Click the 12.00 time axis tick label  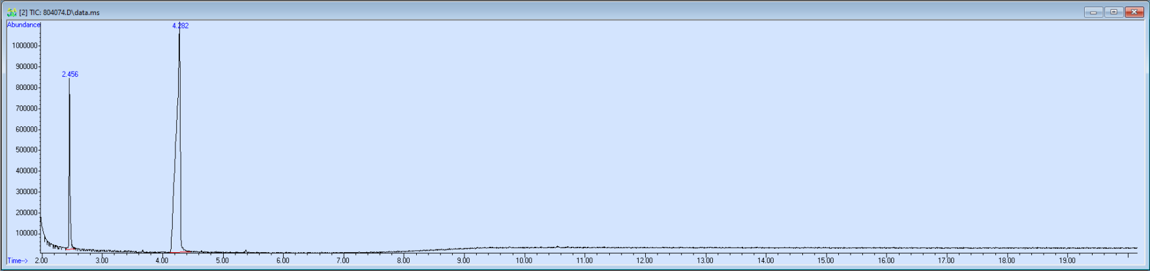click(x=644, y=261)
